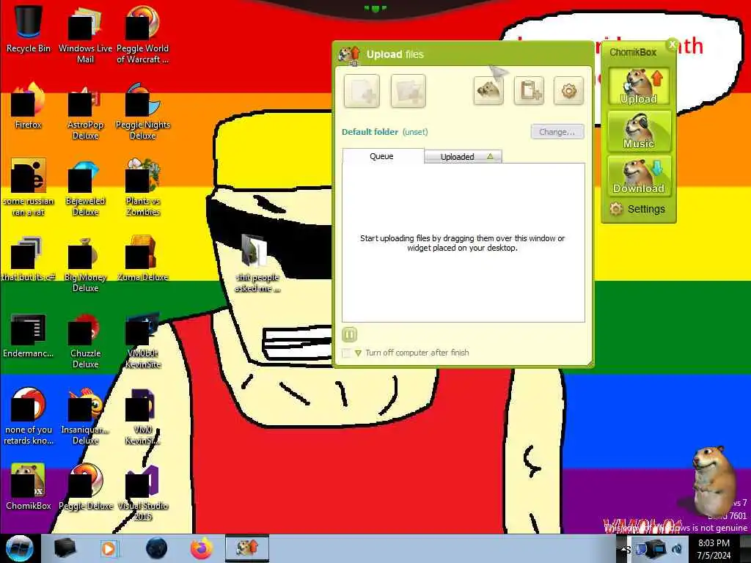Open the Windows Start menu
This screenshot has height=563, width=751.
coord(19,548)
